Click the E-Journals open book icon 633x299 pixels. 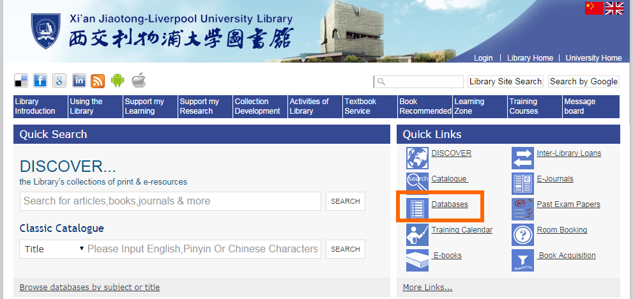(x=522, y=183)
